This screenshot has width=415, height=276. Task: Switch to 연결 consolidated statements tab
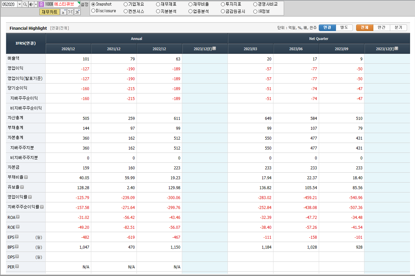327,27
